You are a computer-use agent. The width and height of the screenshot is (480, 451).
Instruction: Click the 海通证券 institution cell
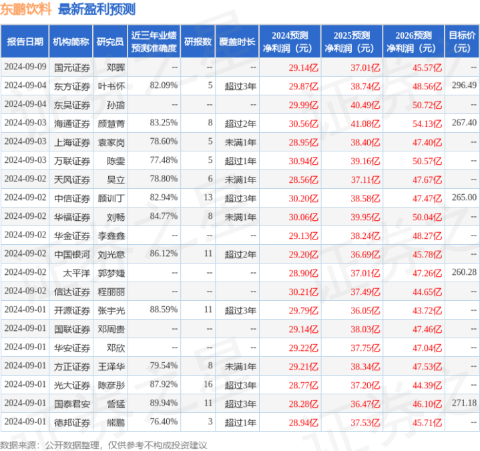72,123
